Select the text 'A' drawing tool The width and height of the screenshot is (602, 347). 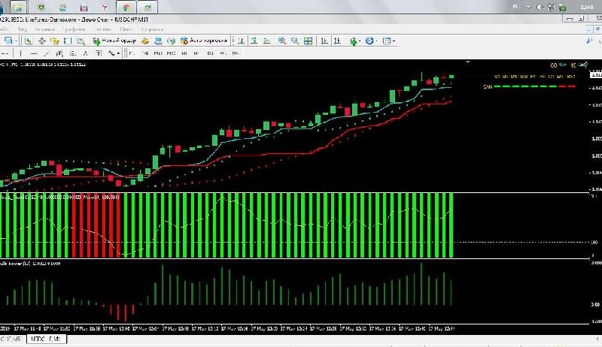click(x=85, y=53)
